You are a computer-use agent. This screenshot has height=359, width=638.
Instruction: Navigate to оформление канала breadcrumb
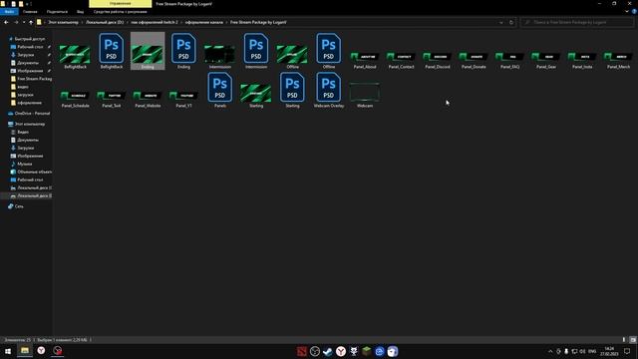(x=203, y=22)
